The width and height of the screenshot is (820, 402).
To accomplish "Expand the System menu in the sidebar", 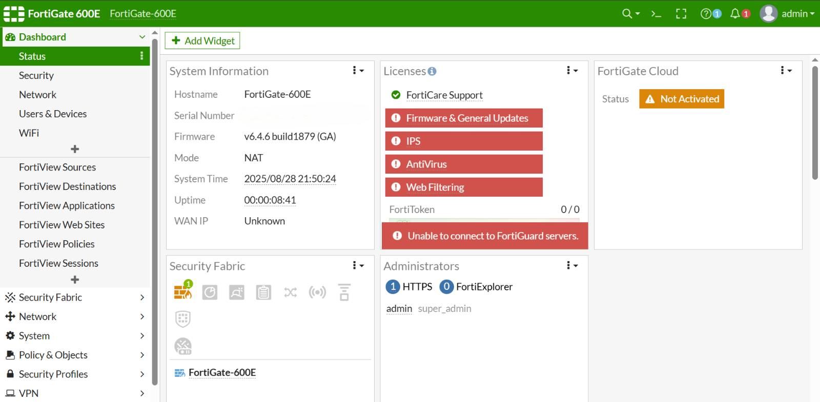I will point(75,336).
